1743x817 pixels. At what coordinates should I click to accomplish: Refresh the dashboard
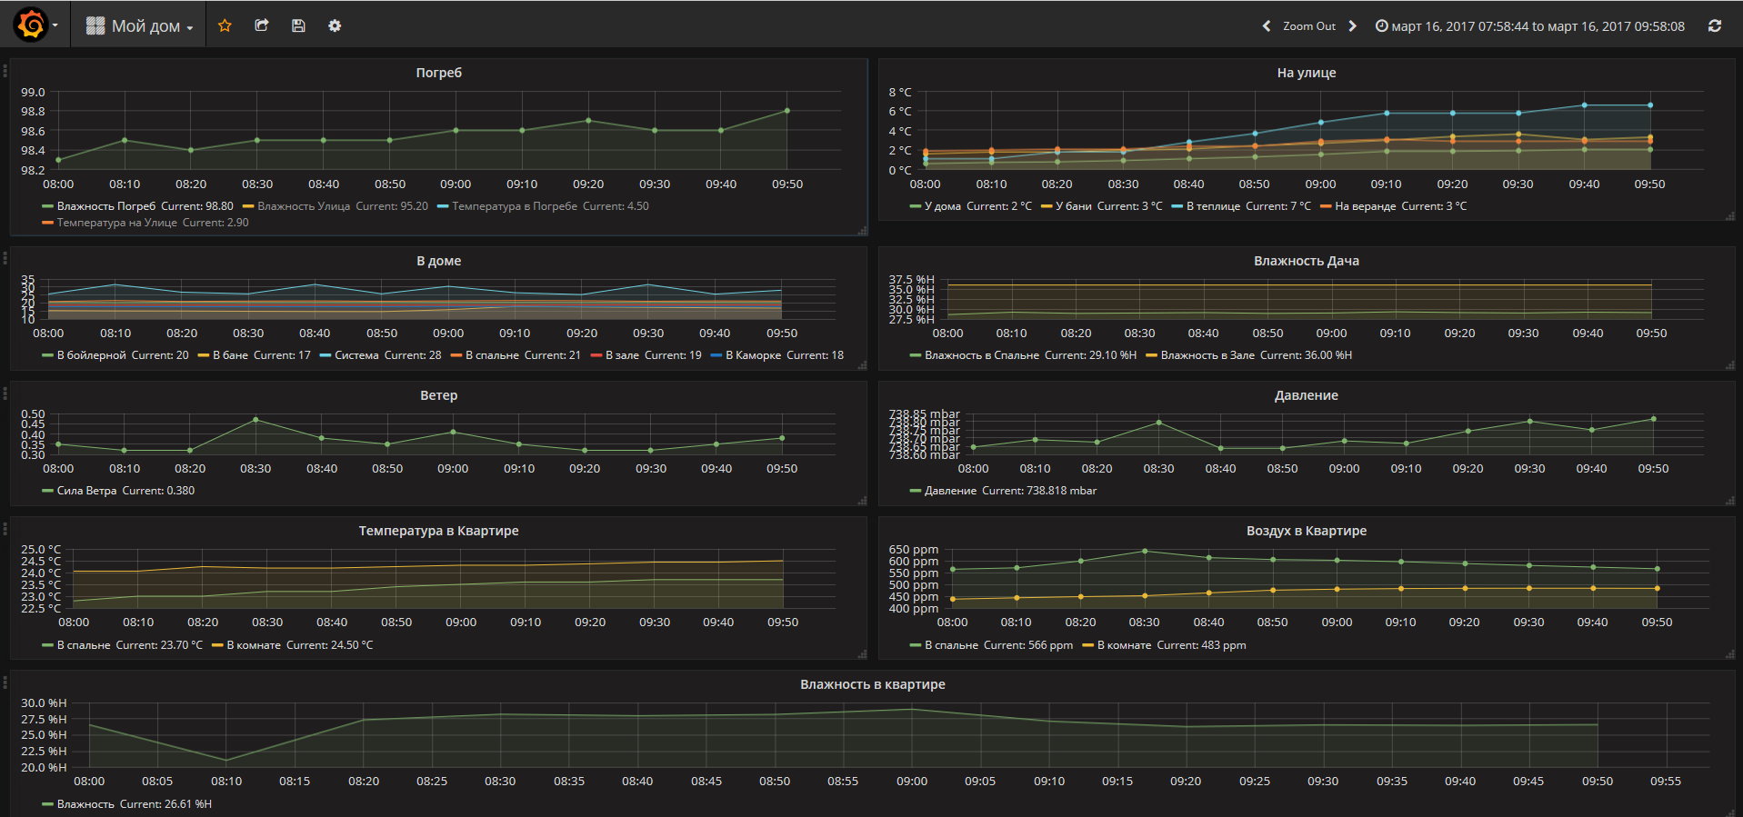click(1714, 26)
